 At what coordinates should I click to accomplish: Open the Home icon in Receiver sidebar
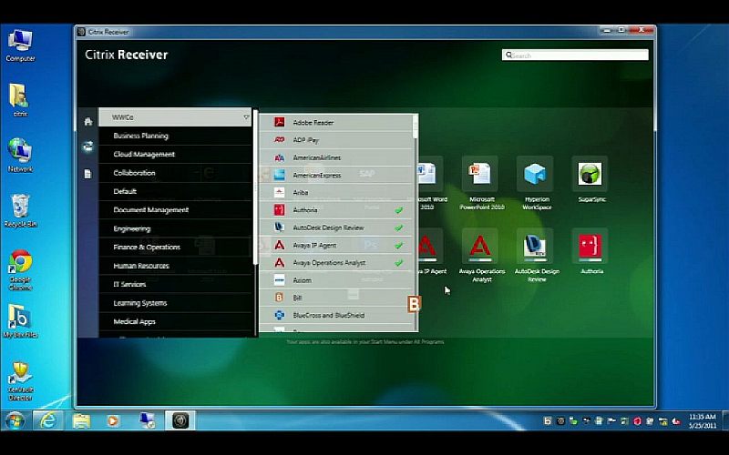pos(87,122)
